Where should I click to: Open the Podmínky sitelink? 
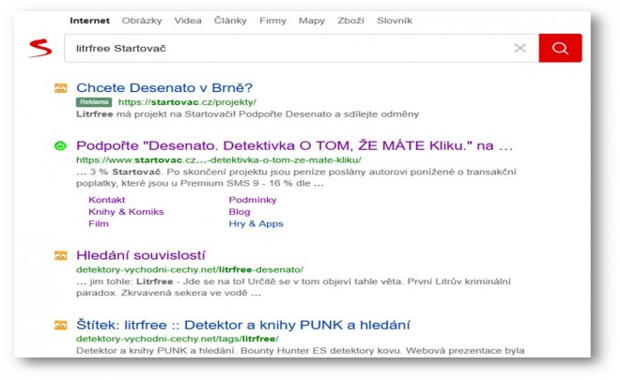click(253, 200)
